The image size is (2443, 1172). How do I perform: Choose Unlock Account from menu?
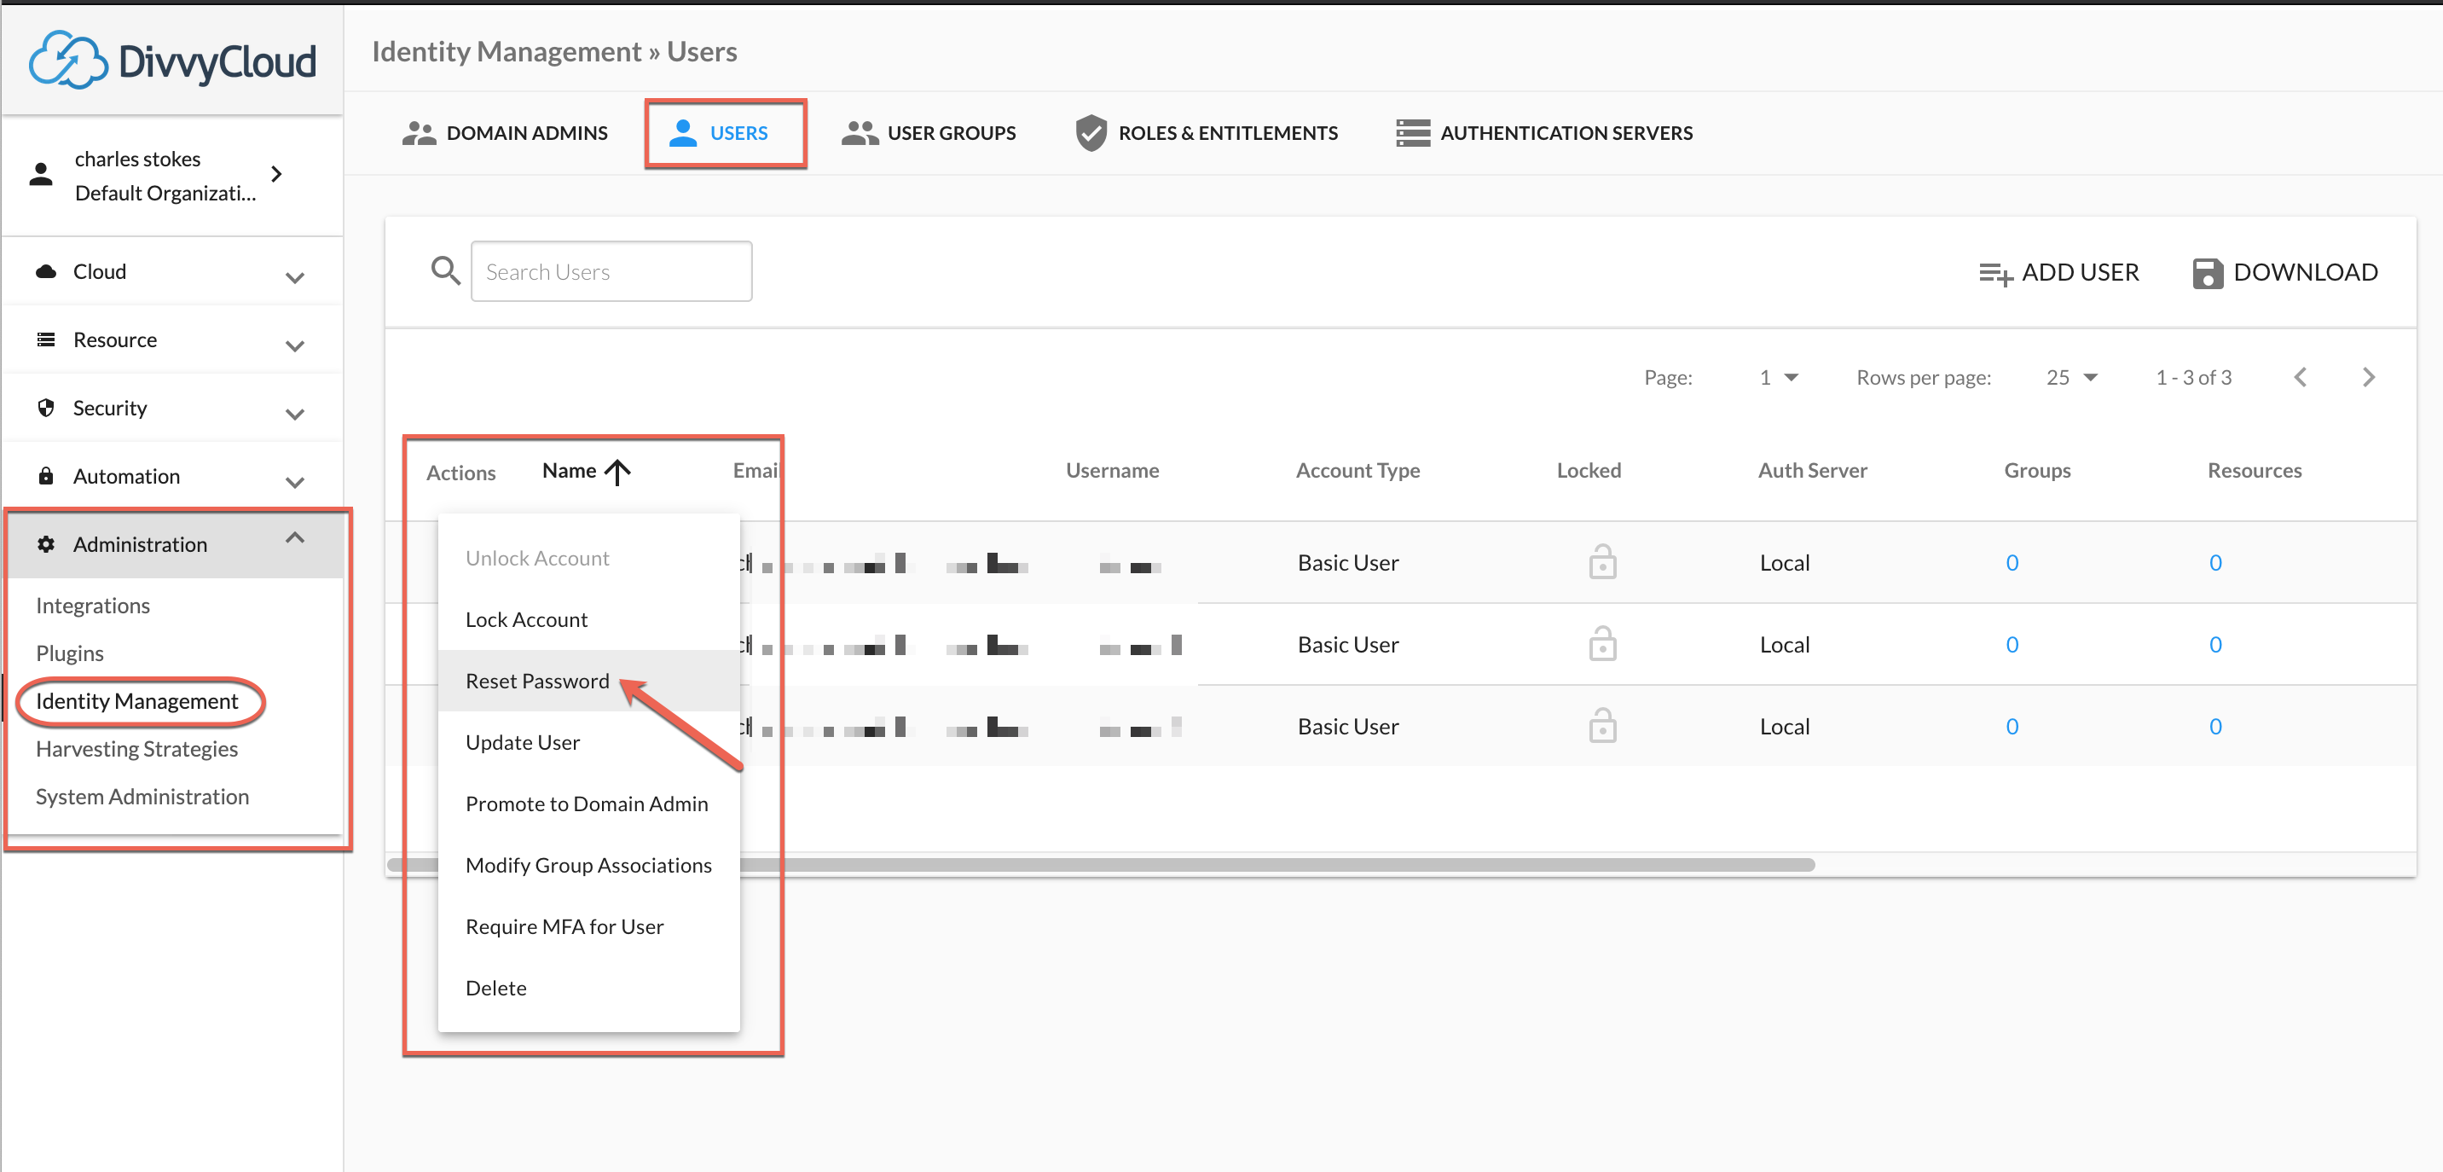588,558
